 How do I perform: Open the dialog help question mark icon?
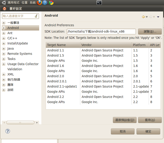[x=8, y=131]
